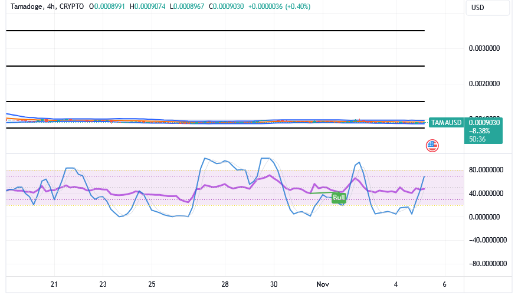Click the −40.0000000 oscillator axis label

[x=487, y=240]
